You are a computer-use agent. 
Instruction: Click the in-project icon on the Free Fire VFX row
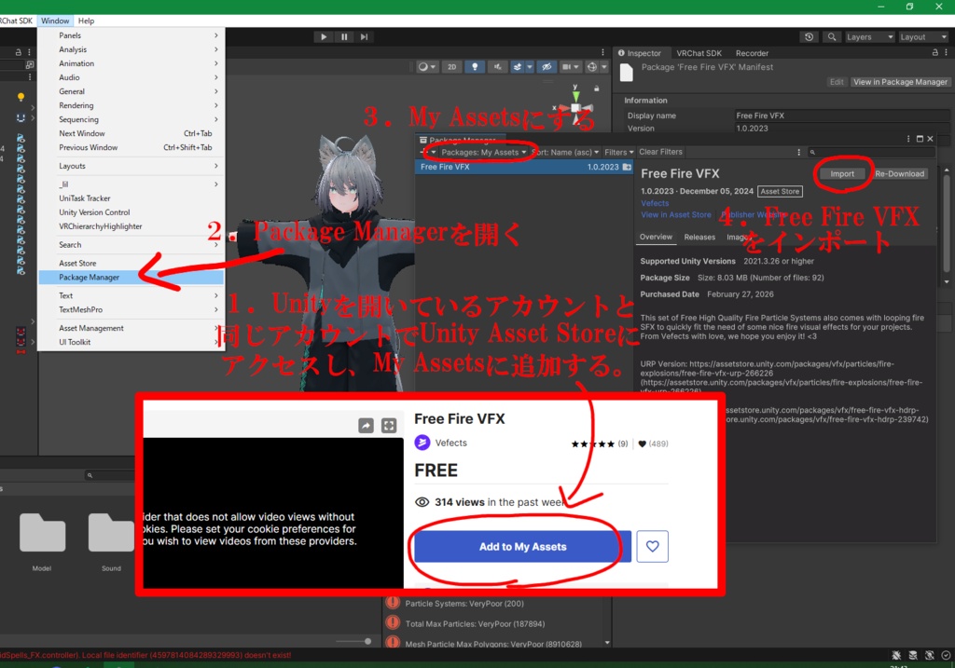(627, 167)
